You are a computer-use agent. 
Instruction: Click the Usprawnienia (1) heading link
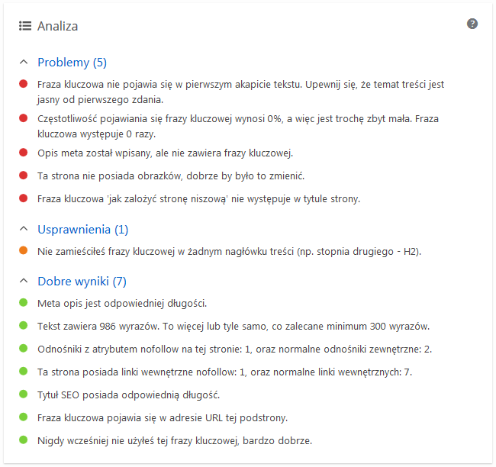83,229
